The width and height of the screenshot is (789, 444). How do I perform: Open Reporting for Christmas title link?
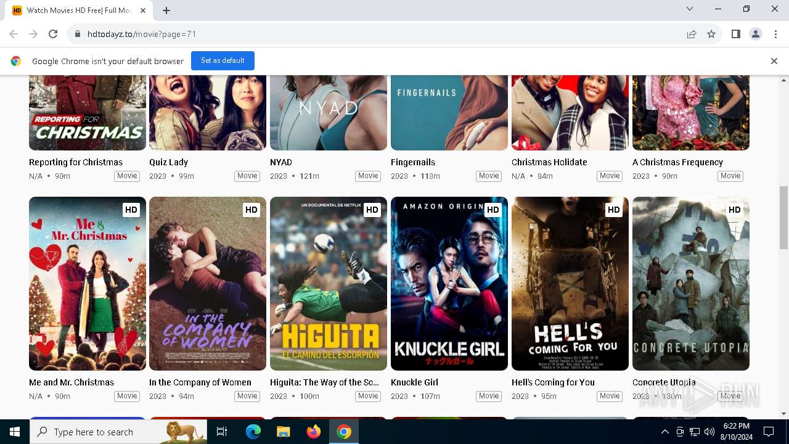point(76,162)
